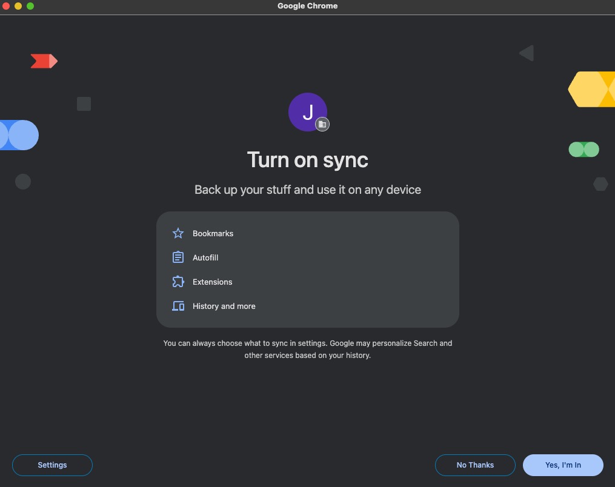Select the Autofill label
The height and width of the screenshot is (487, 615).
point(205,257)
